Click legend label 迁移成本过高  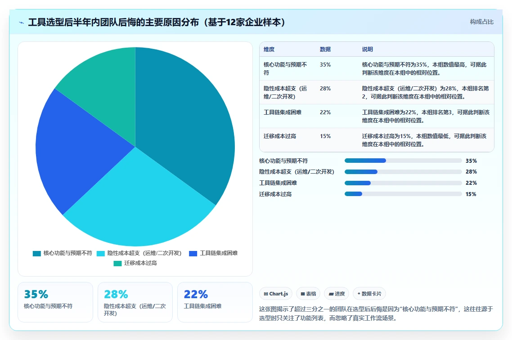[x=140, y=263]
